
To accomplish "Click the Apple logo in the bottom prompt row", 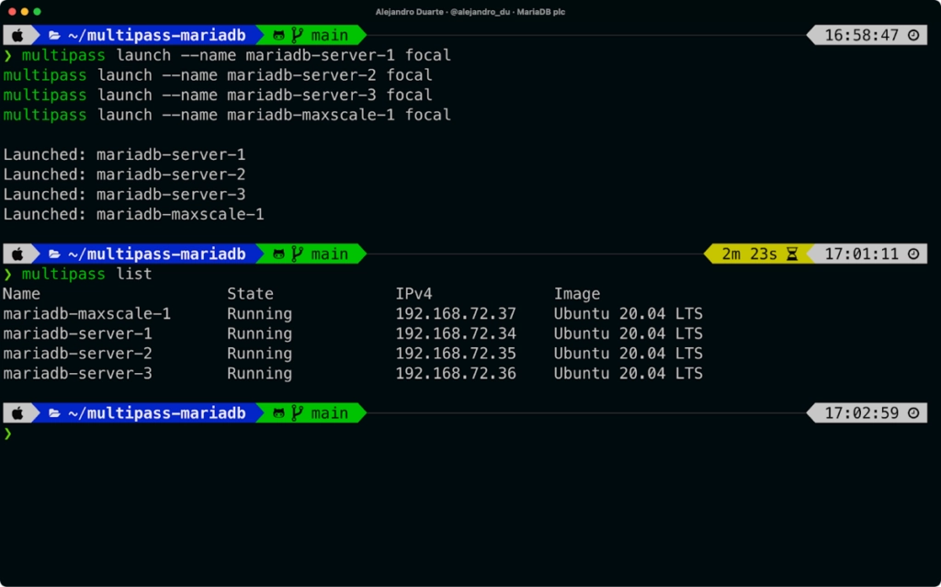I will (18, 412).
